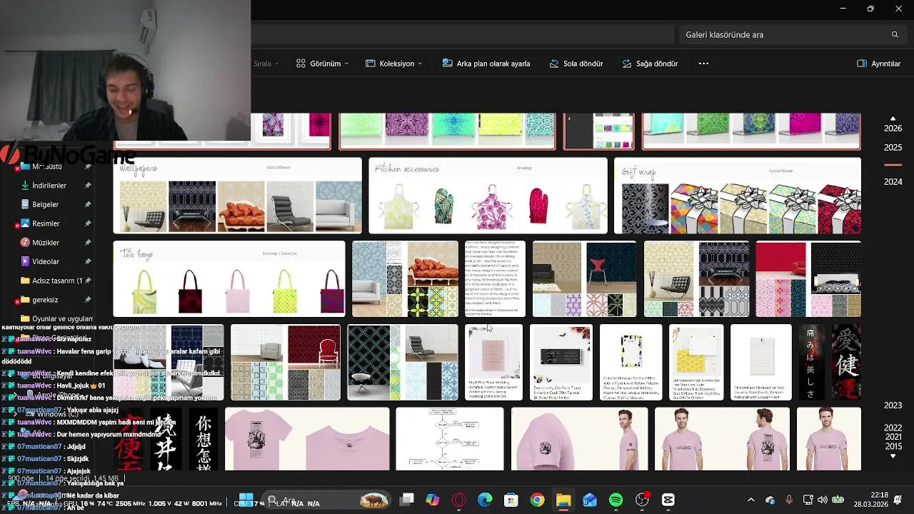Open the gereksiz folder in sidebar
Image resolution: width=914 pixels, height=514 pixels.
[44, 300]
